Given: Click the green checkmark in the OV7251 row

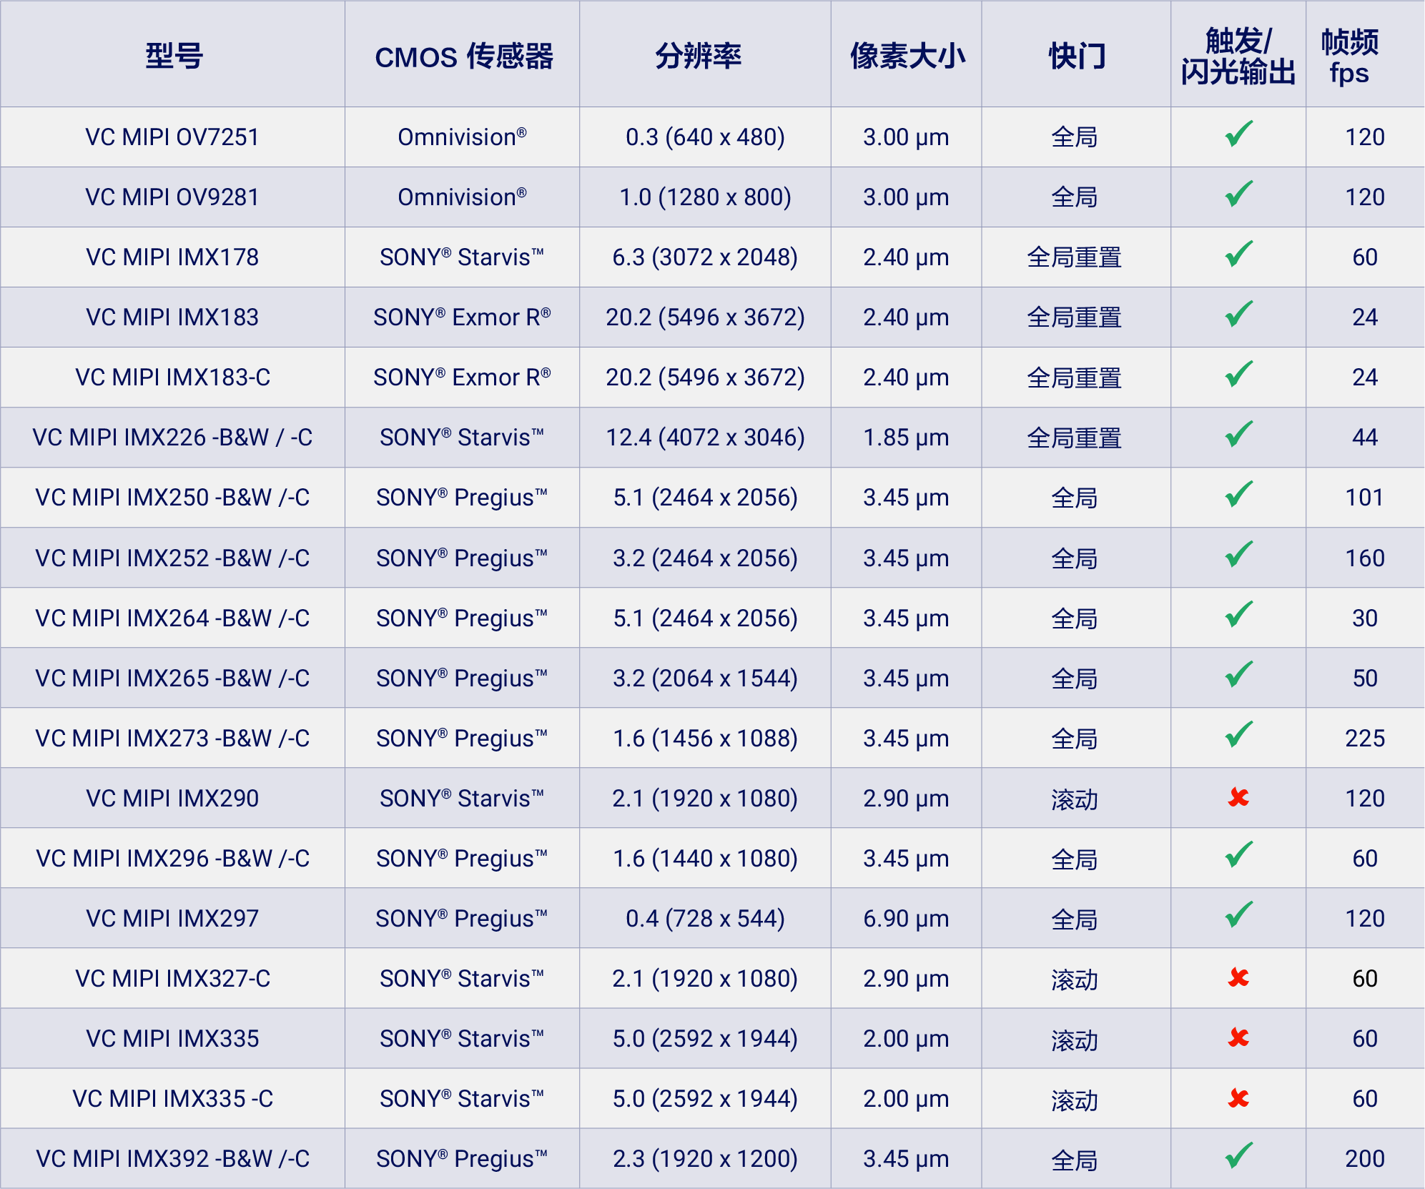Looking at the screenshot, I should click(x=1239, y=134).
